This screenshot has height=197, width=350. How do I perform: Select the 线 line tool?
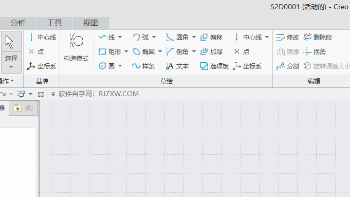click(x=107, y=38)
